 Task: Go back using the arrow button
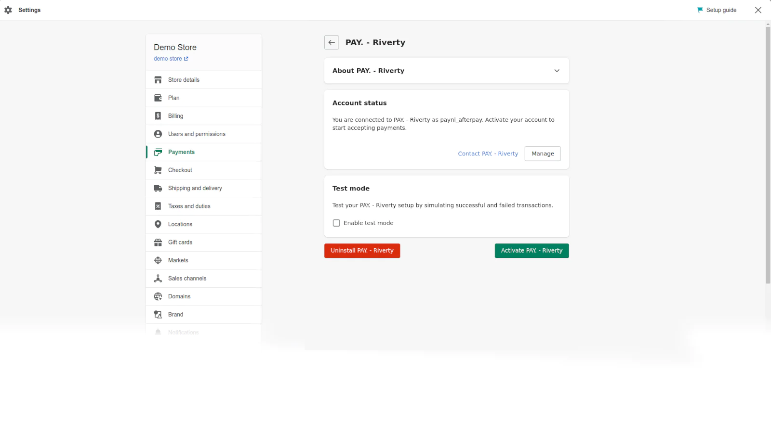coord(332,42)
